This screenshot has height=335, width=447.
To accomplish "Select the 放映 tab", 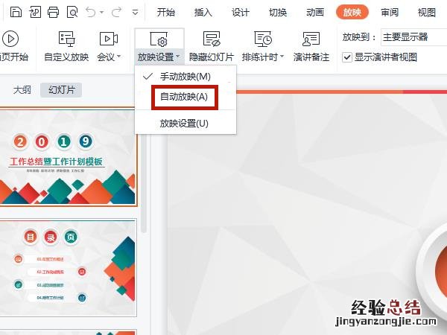I will click(x=352, y=13).
